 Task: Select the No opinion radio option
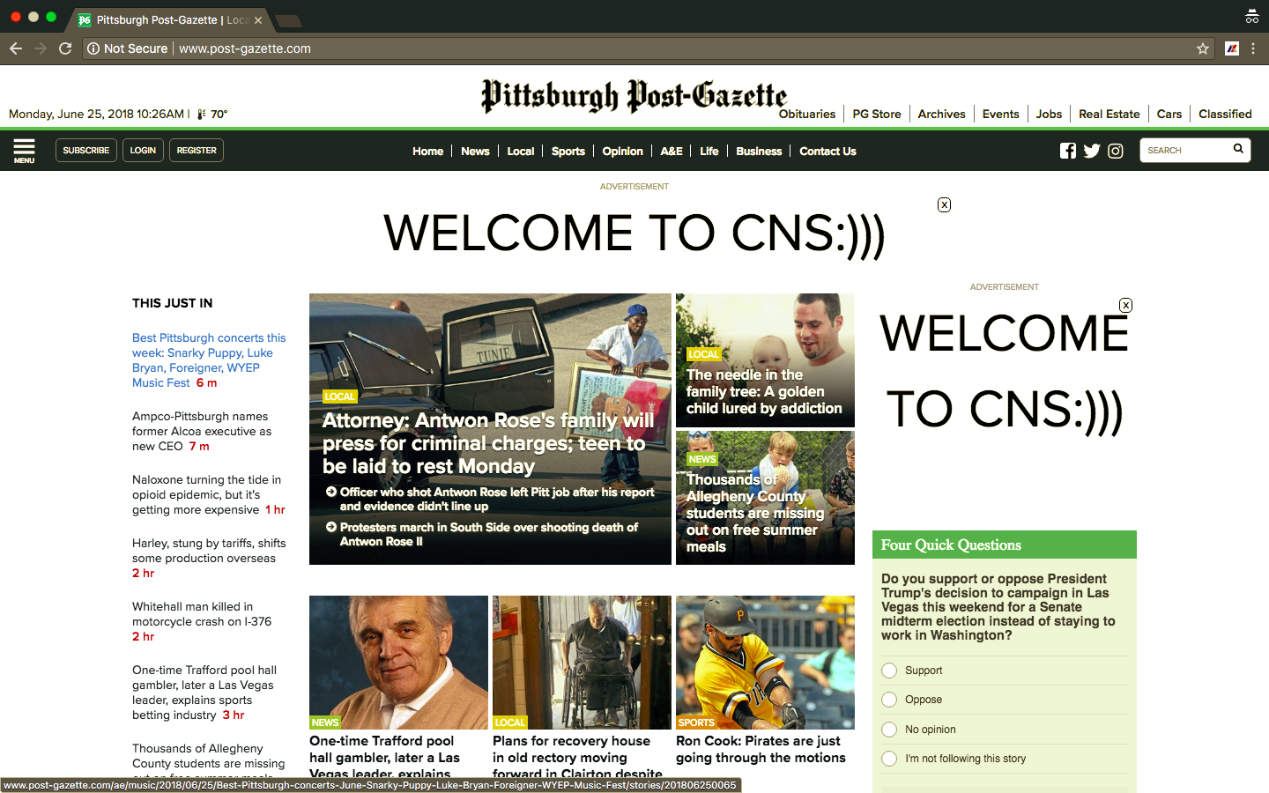(x=889, y=730)
